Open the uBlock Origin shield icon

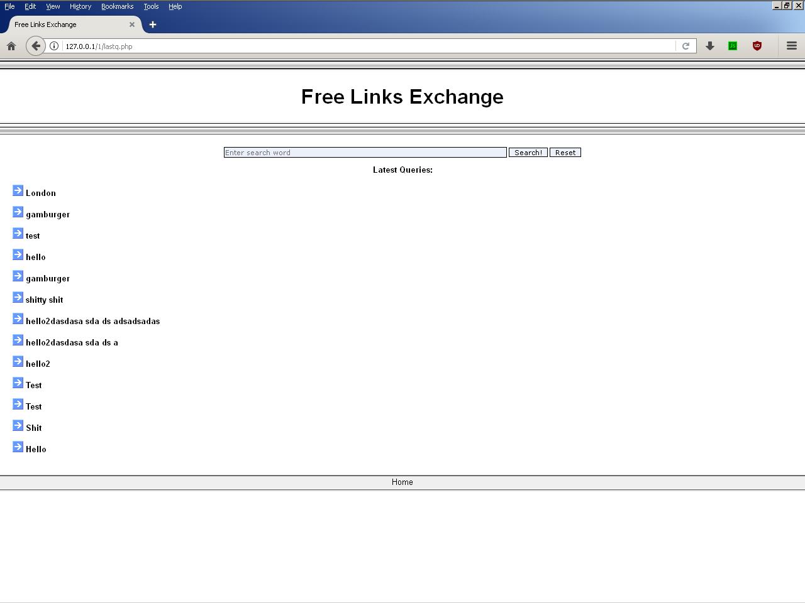click(757, 46)
